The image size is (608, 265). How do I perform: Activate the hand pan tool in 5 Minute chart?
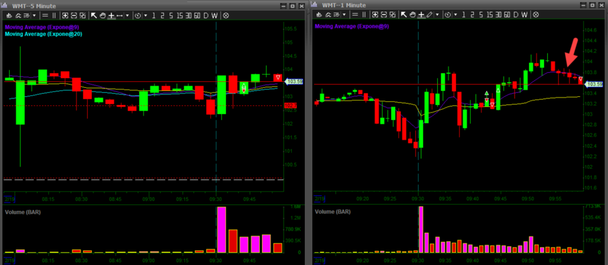coord(103,15)
